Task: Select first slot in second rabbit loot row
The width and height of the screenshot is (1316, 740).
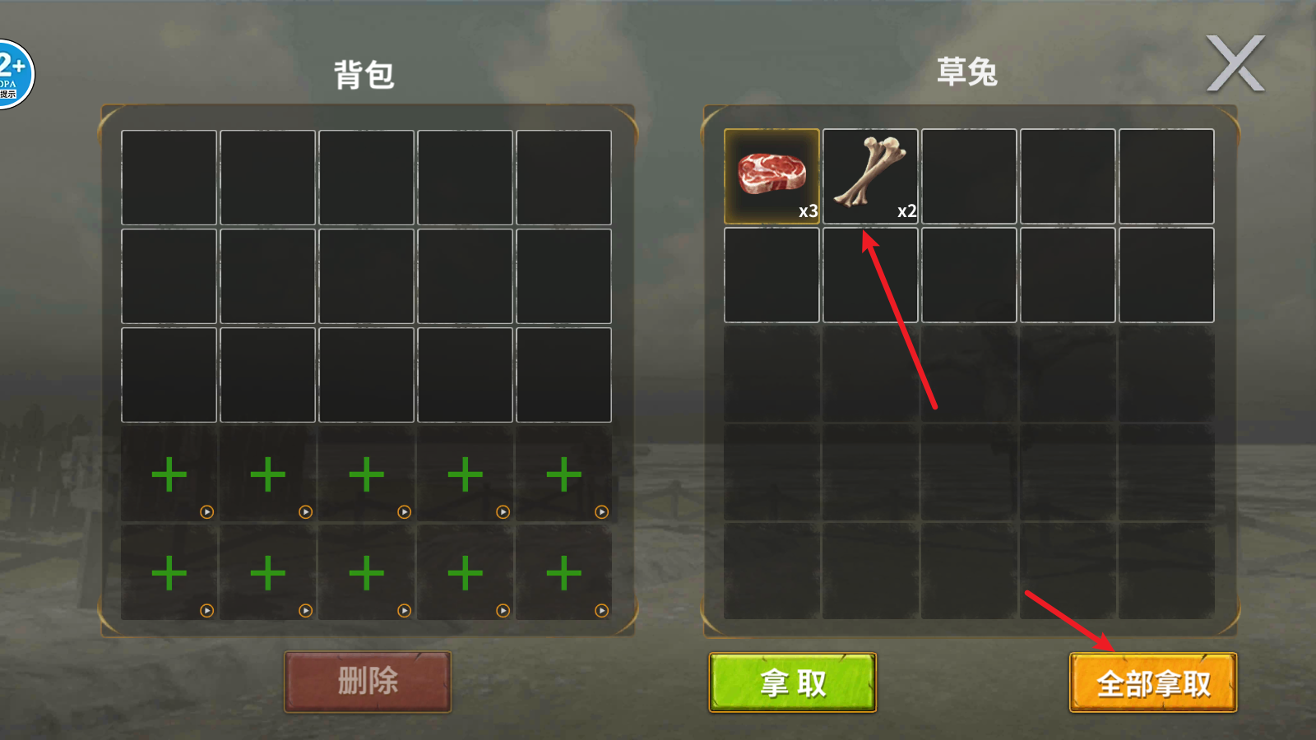Action: (772, 275)
